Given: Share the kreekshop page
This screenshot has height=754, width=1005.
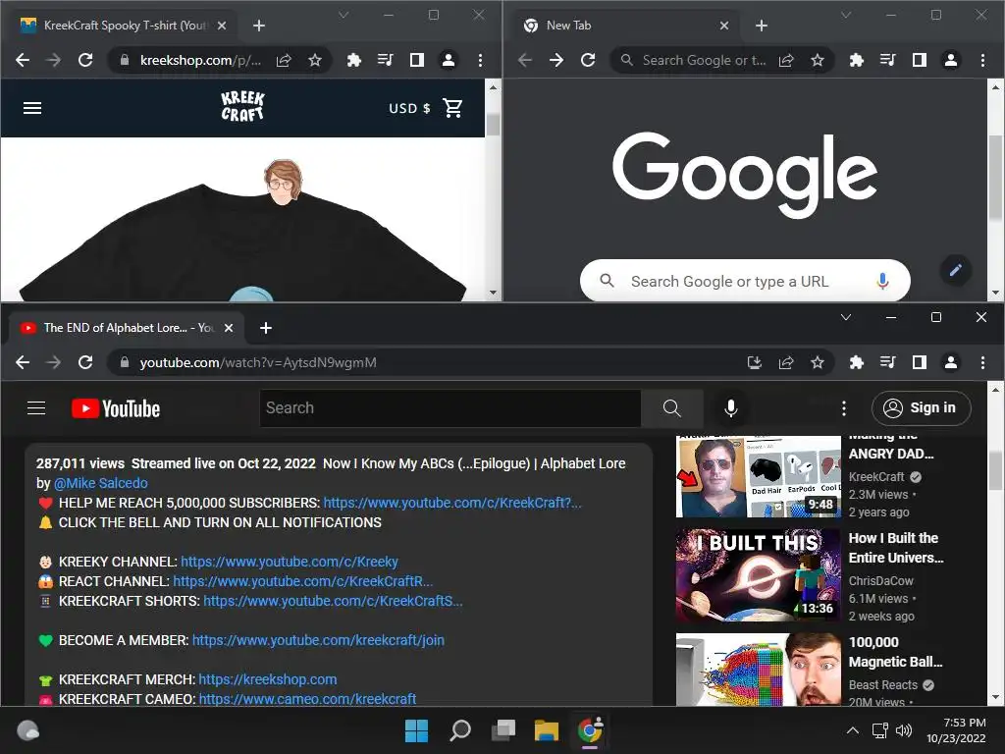Looking at the screenshot, I should [x=284, y=60].
